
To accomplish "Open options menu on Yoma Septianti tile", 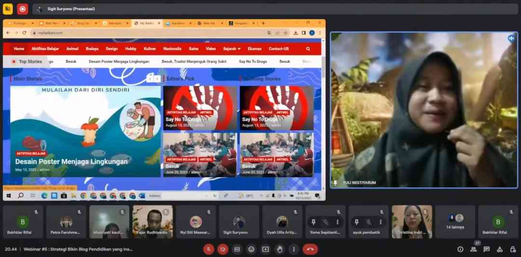I will [338, 222].
